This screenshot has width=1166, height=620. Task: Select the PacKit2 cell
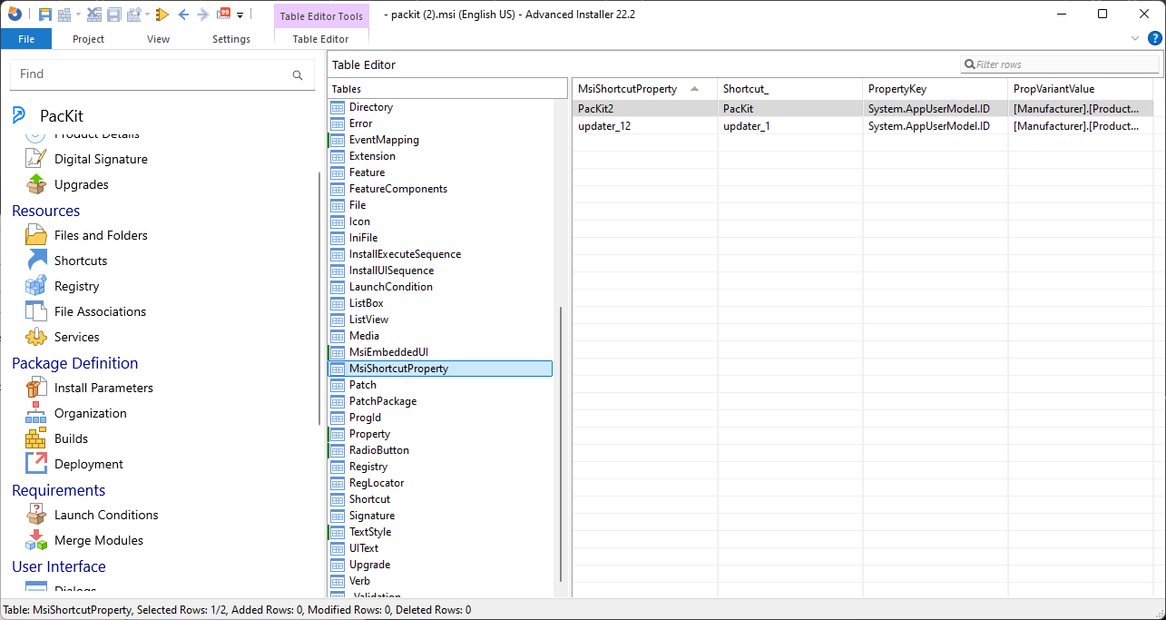point(644,109)
